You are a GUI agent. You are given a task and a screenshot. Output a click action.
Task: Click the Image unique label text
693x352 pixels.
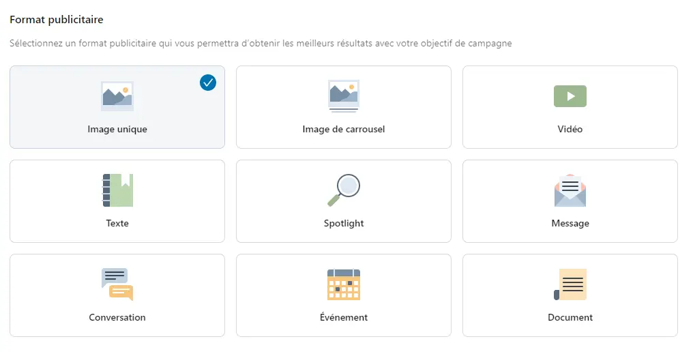pos(117,129)
